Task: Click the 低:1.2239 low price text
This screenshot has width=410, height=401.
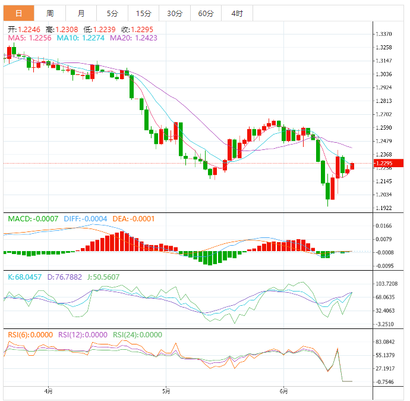Action: tap(99, 29)
